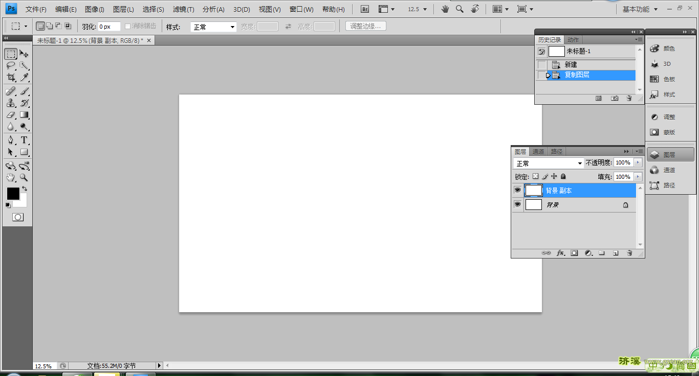699x376 pixels.
Task: Open the 调整 panel button
Action: tap(670, 117)
